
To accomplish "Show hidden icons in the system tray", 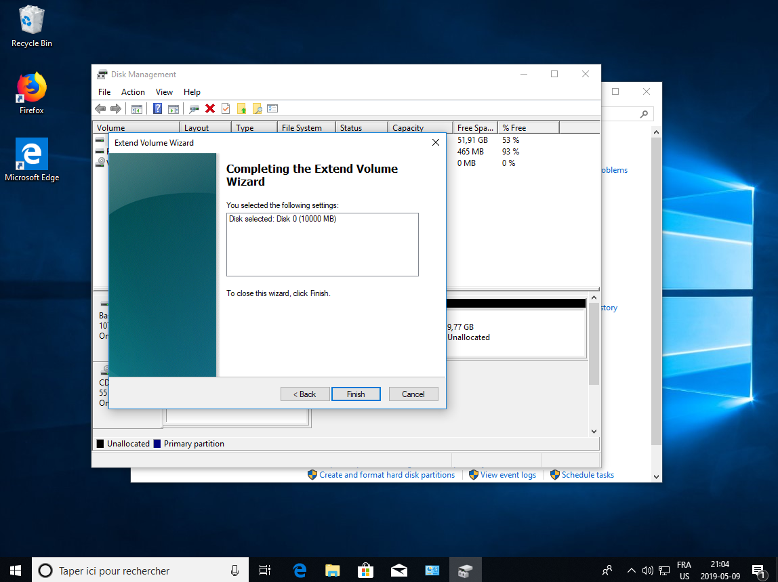I will 631,570.
